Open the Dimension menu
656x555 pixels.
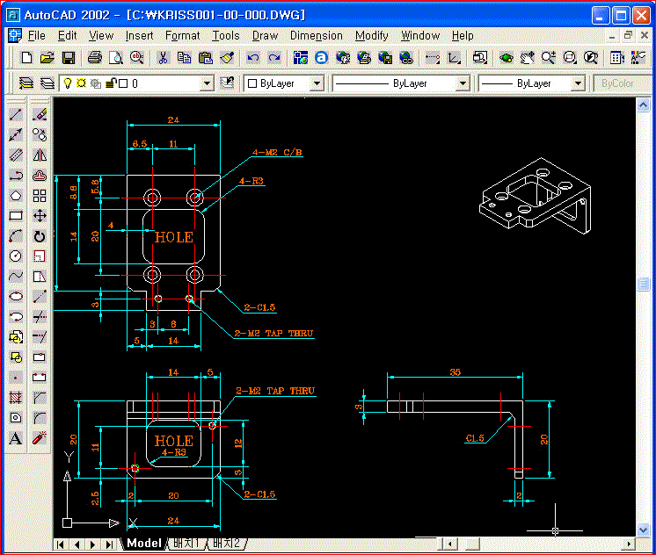click(x=316, y=36)
